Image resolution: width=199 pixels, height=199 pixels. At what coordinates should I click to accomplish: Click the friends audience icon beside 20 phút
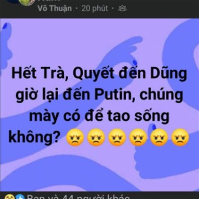tap(122, 9)
